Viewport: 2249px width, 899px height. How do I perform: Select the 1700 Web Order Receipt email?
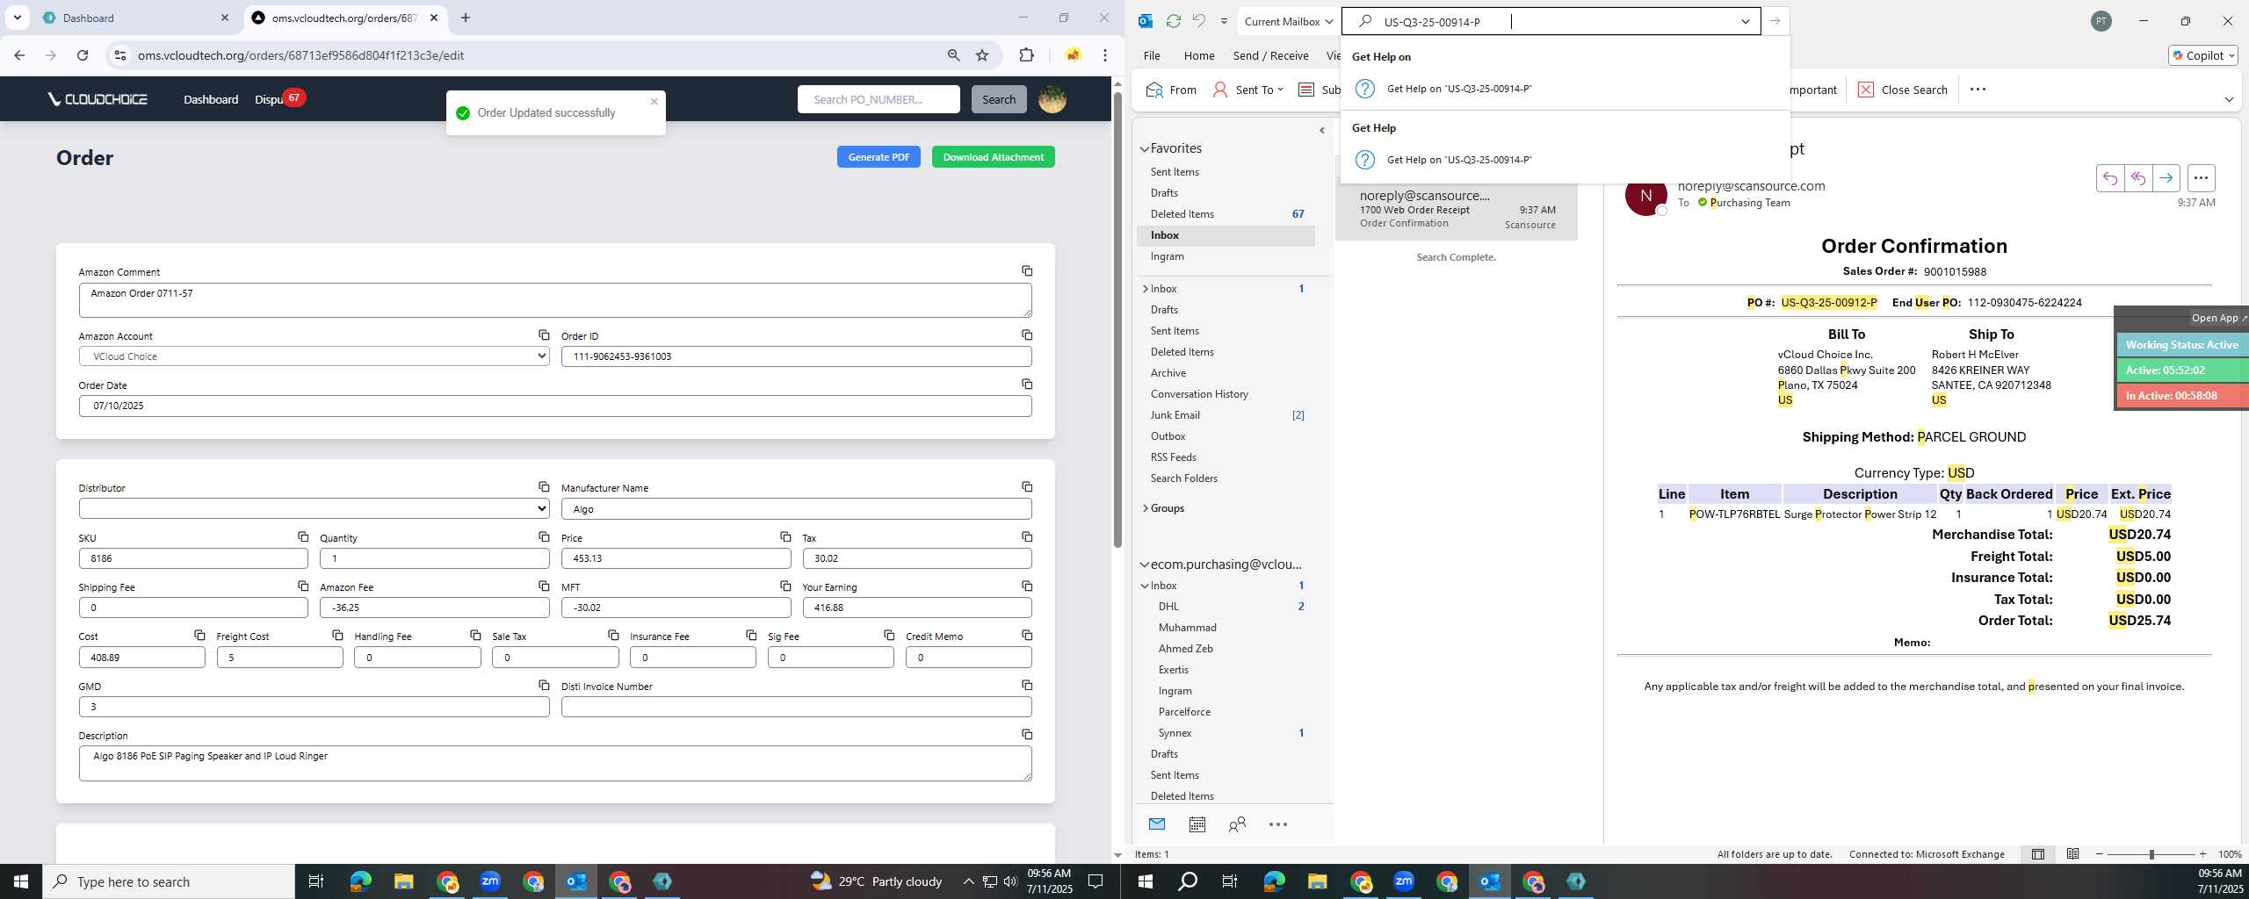tap(1456, 211)
